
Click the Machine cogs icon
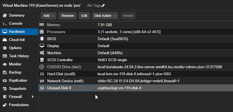(x=42, y=53)
